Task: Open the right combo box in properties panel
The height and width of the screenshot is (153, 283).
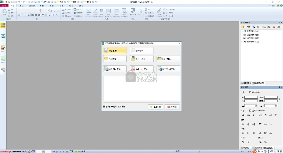Action: click(x=271, y=105)
